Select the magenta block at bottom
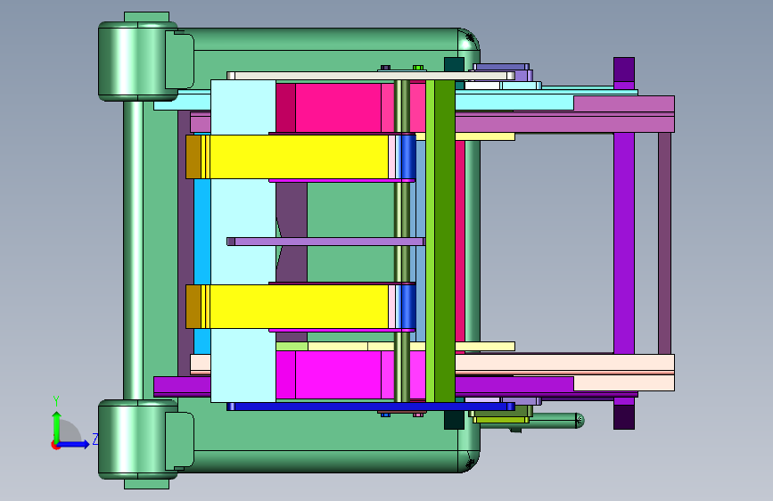 click(338, 374)
